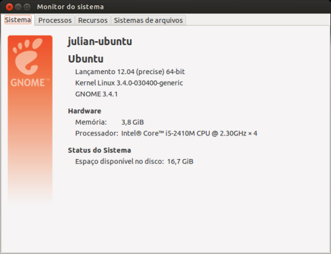
Task: Click the hostname julian-ubuntu
Action: pyautogui.click(x=100, y=41)
